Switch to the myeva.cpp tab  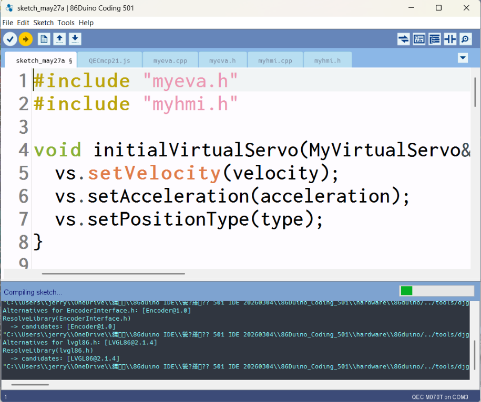pyautogui.click(x=170, y=60)
